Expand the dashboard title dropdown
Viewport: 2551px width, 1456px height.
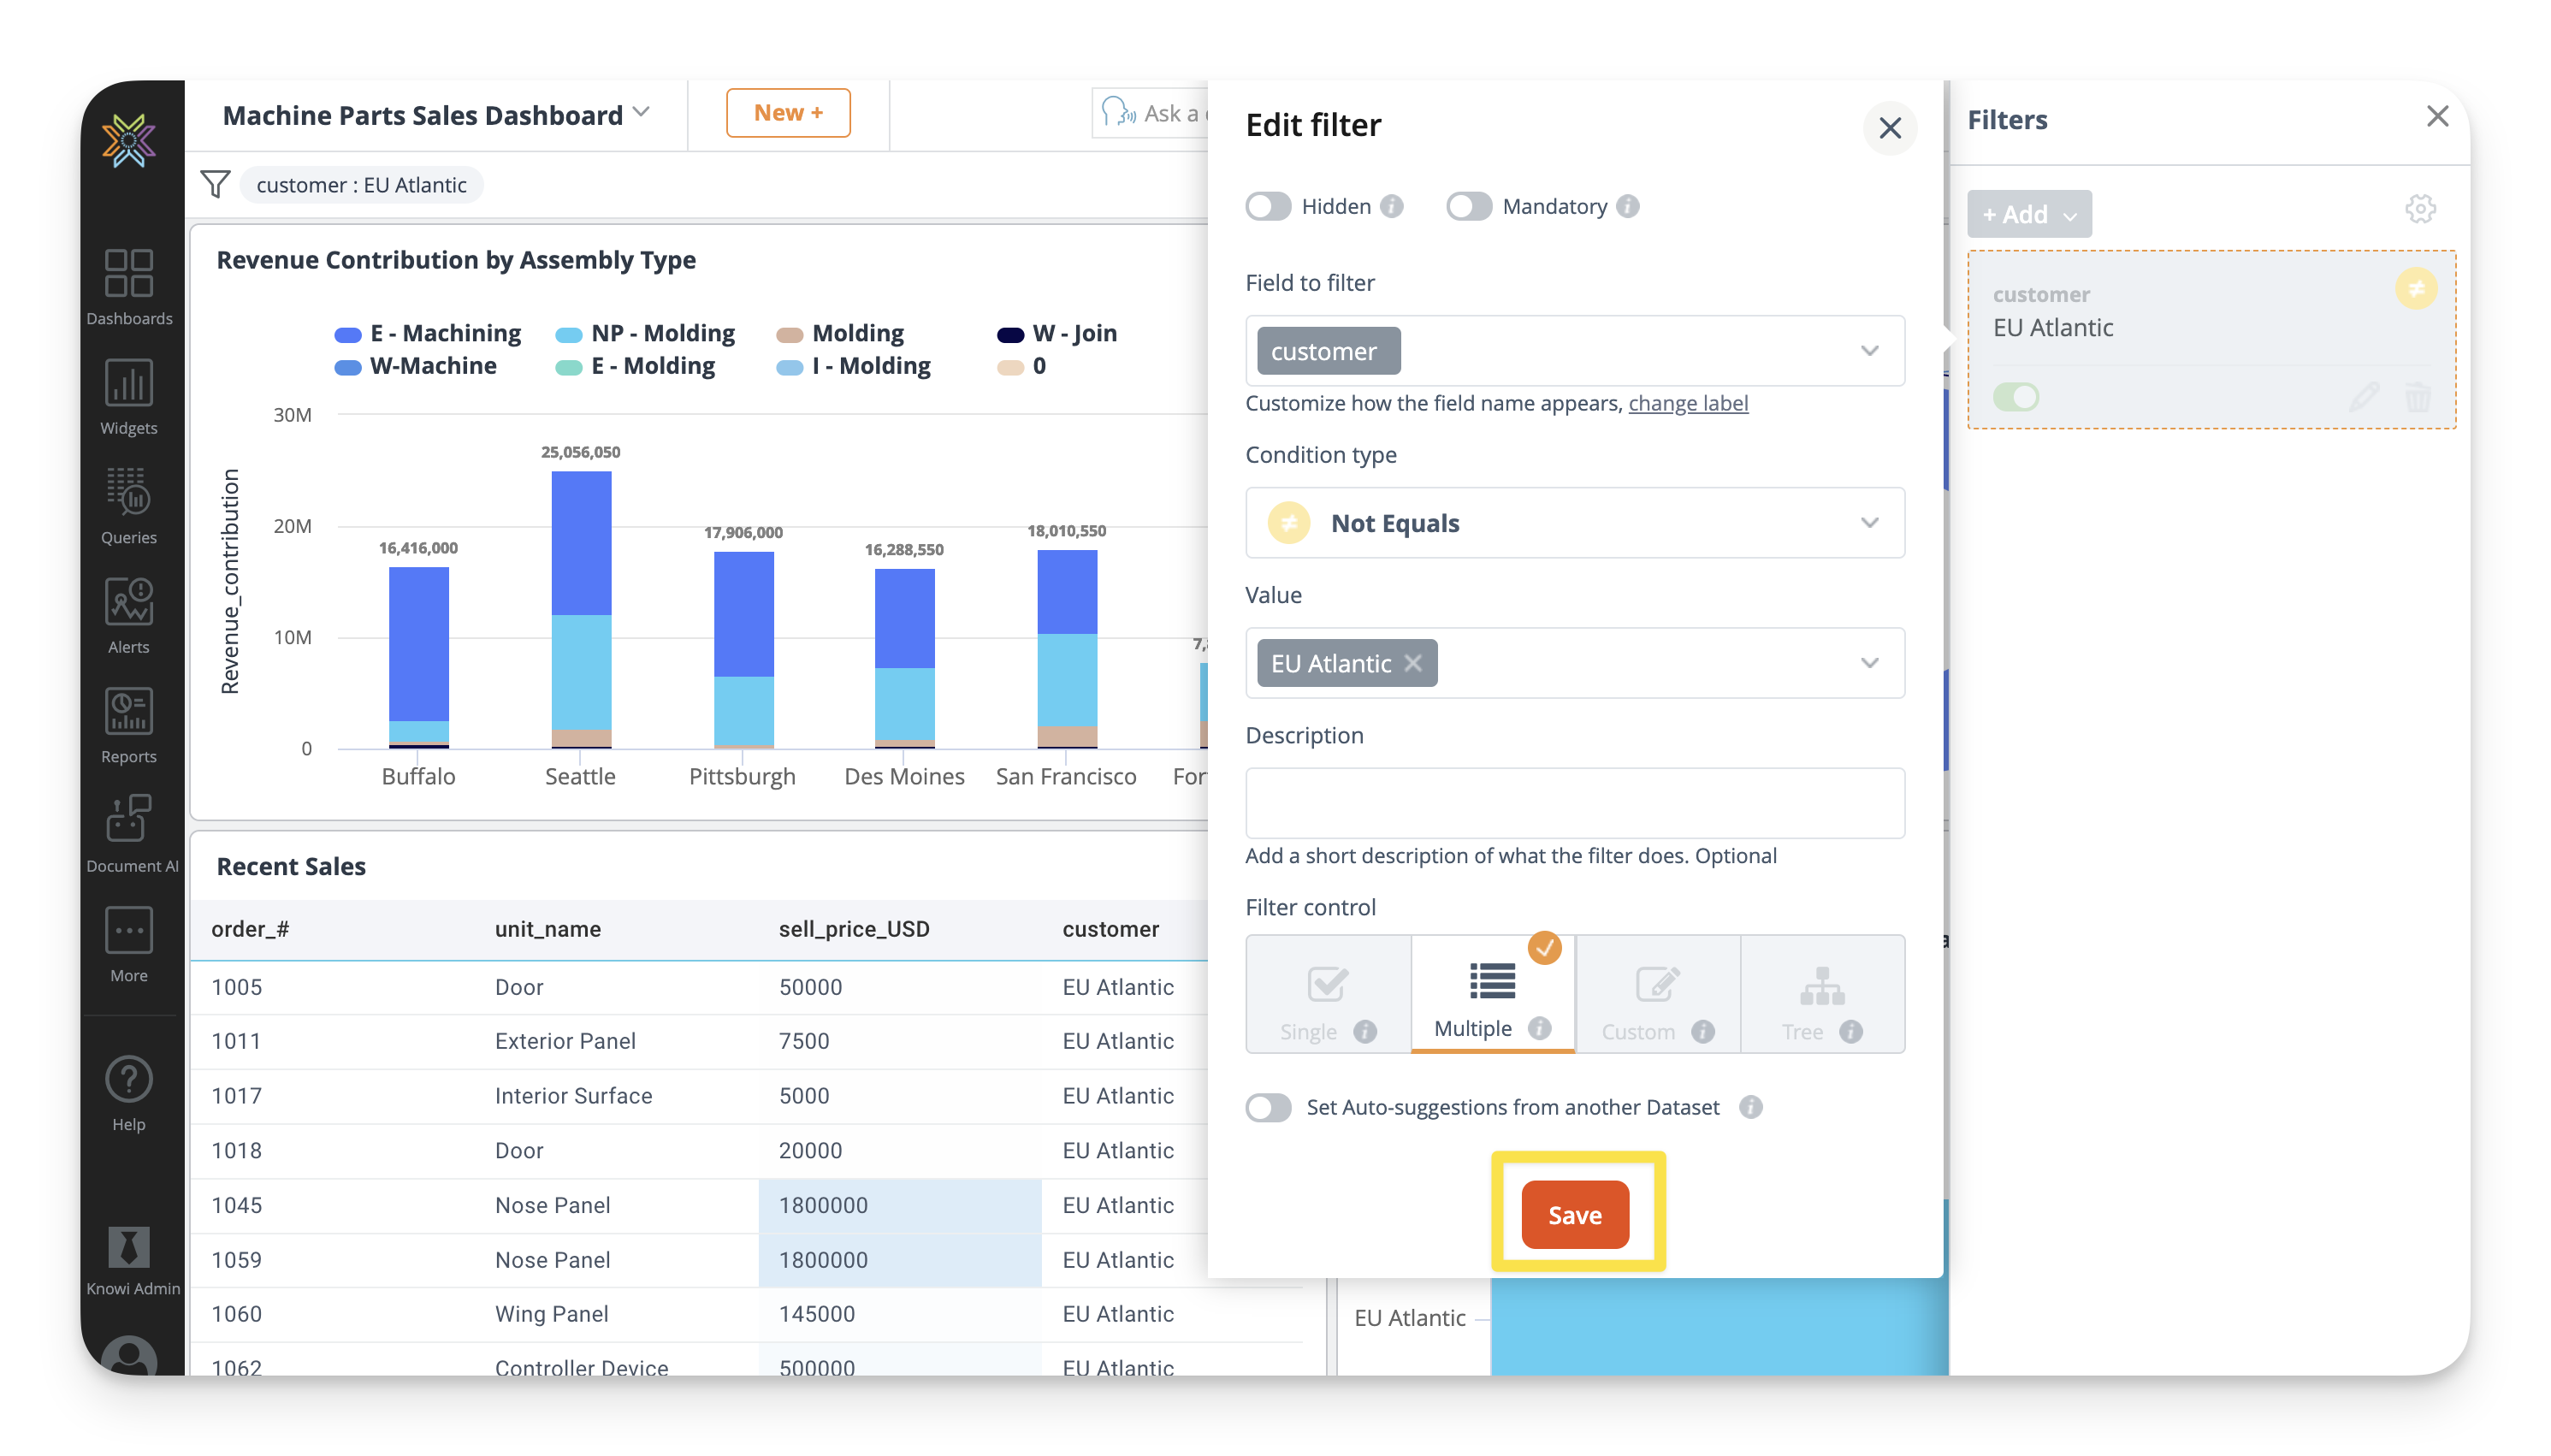coord(642,113)
